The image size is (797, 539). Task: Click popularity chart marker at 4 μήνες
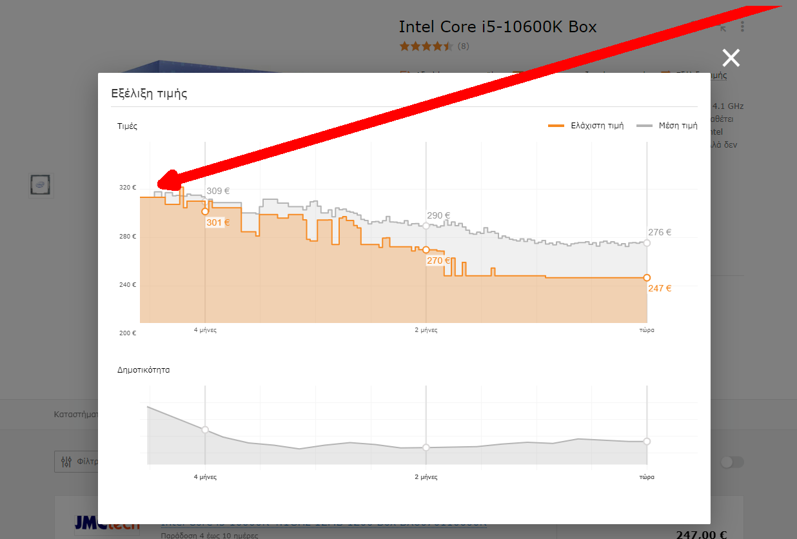click(x=205, y=429)
